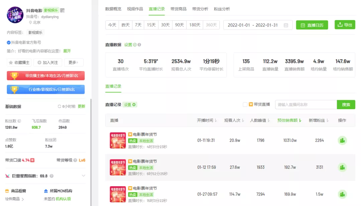Screen dimensions: 361x206
Task: Click the 抖音电影 profile avatar
Action: pyautogui.click(x=15, y=15)
